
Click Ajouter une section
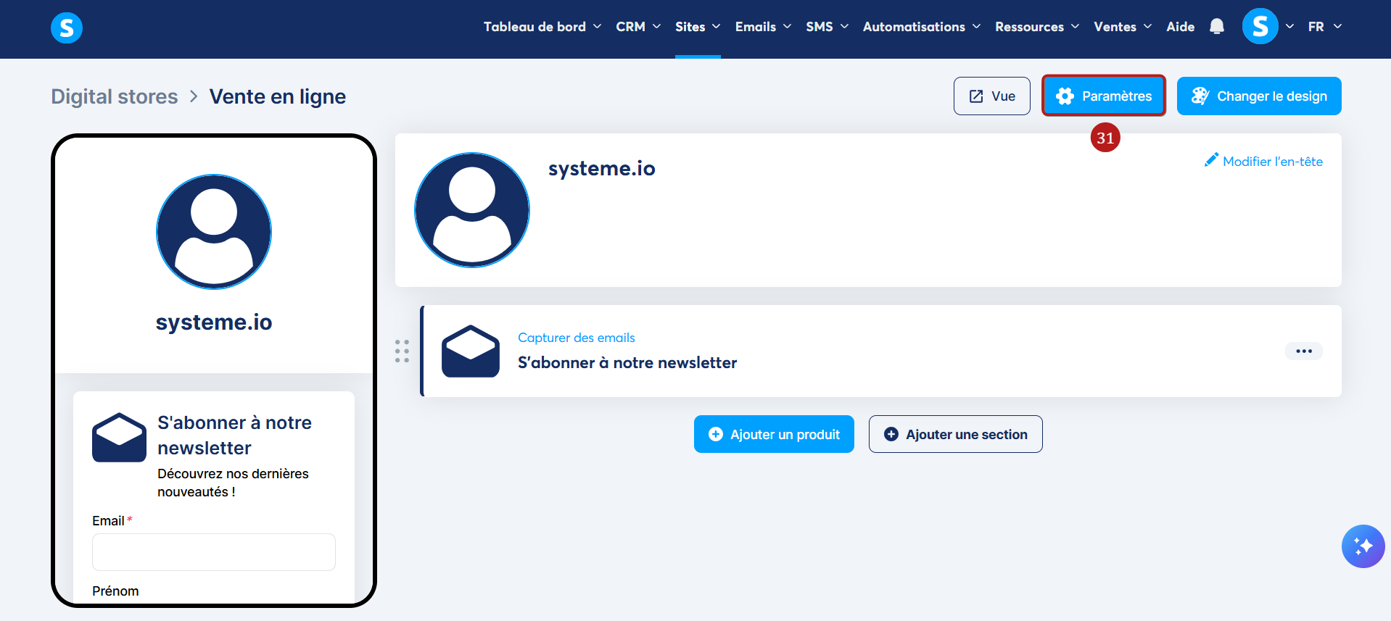[x=956, y=434]
